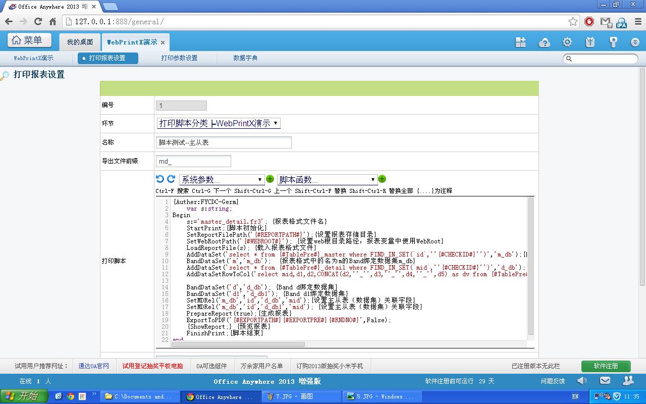Open the settings gear icon
Viewport: 646px width, 404px height.
pos(567,42)
